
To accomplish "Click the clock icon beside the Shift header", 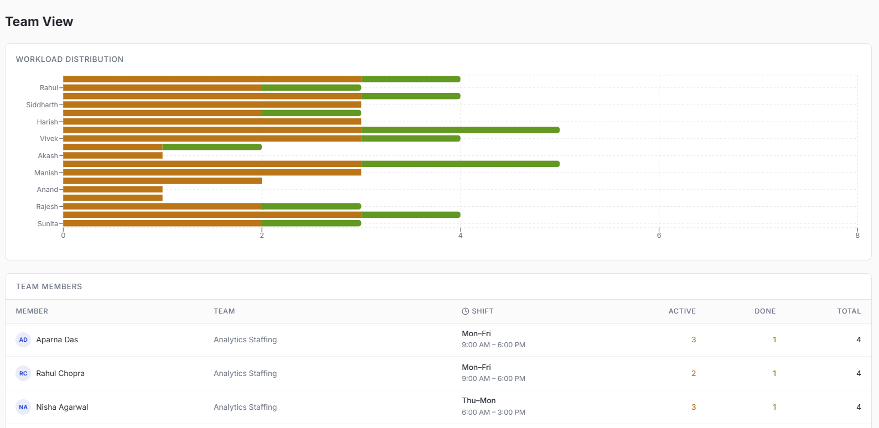I will pos(466,311).
